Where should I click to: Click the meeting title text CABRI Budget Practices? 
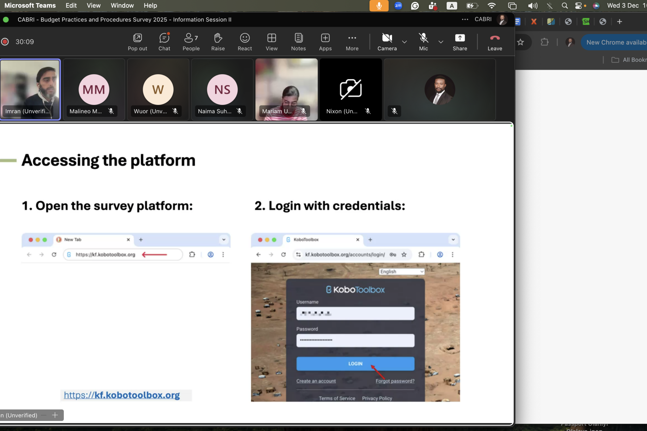coord(124,20)
